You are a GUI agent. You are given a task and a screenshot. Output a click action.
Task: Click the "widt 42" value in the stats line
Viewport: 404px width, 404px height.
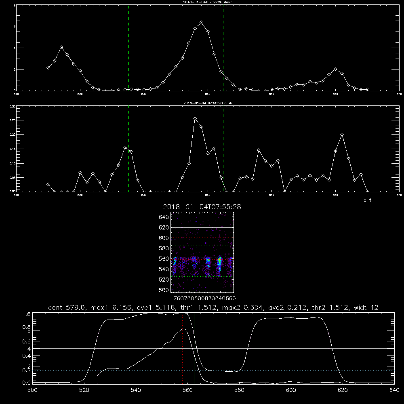tap(366, 307)
